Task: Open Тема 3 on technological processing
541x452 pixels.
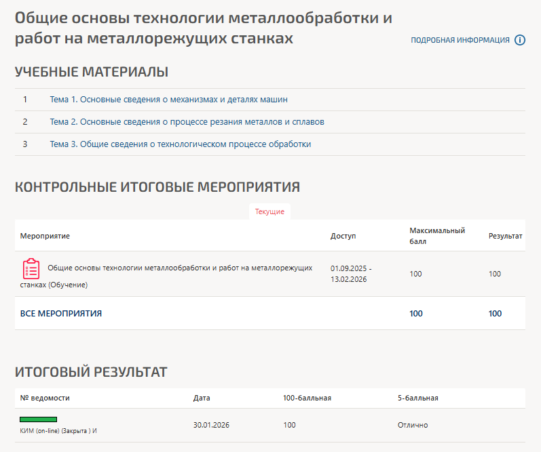Action: coord(180,144)
